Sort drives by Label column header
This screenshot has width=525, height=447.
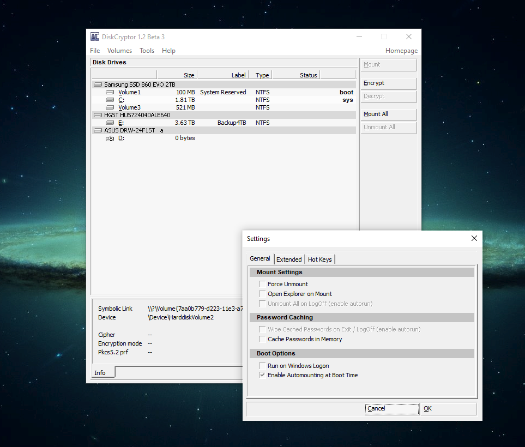[223, 75]
